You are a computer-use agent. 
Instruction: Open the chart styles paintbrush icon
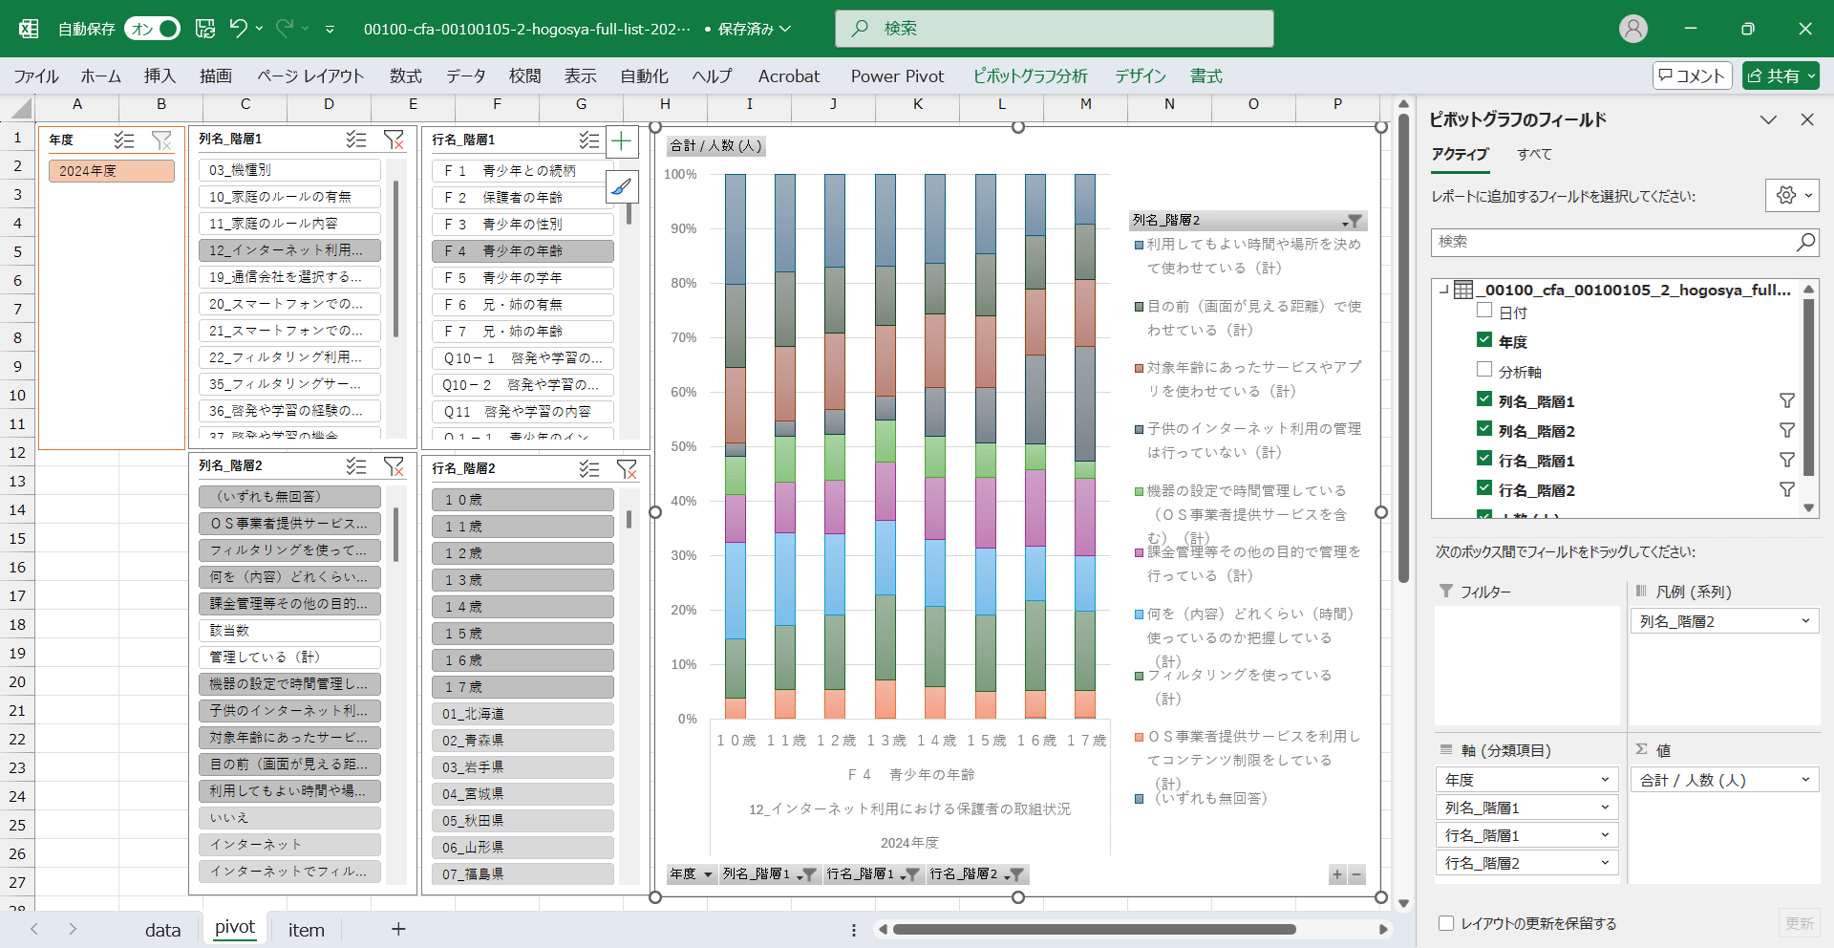tap(622, 187)
